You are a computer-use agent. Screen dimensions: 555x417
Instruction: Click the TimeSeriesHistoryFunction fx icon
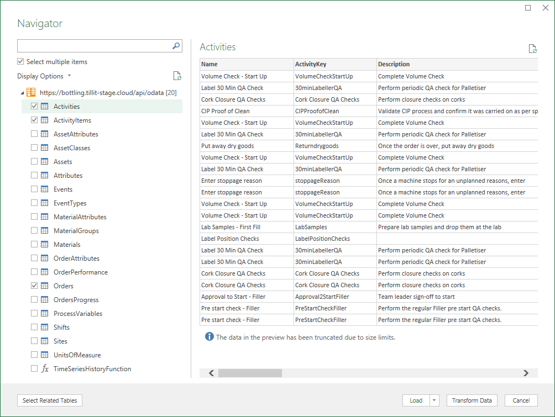tap(45, 369)
